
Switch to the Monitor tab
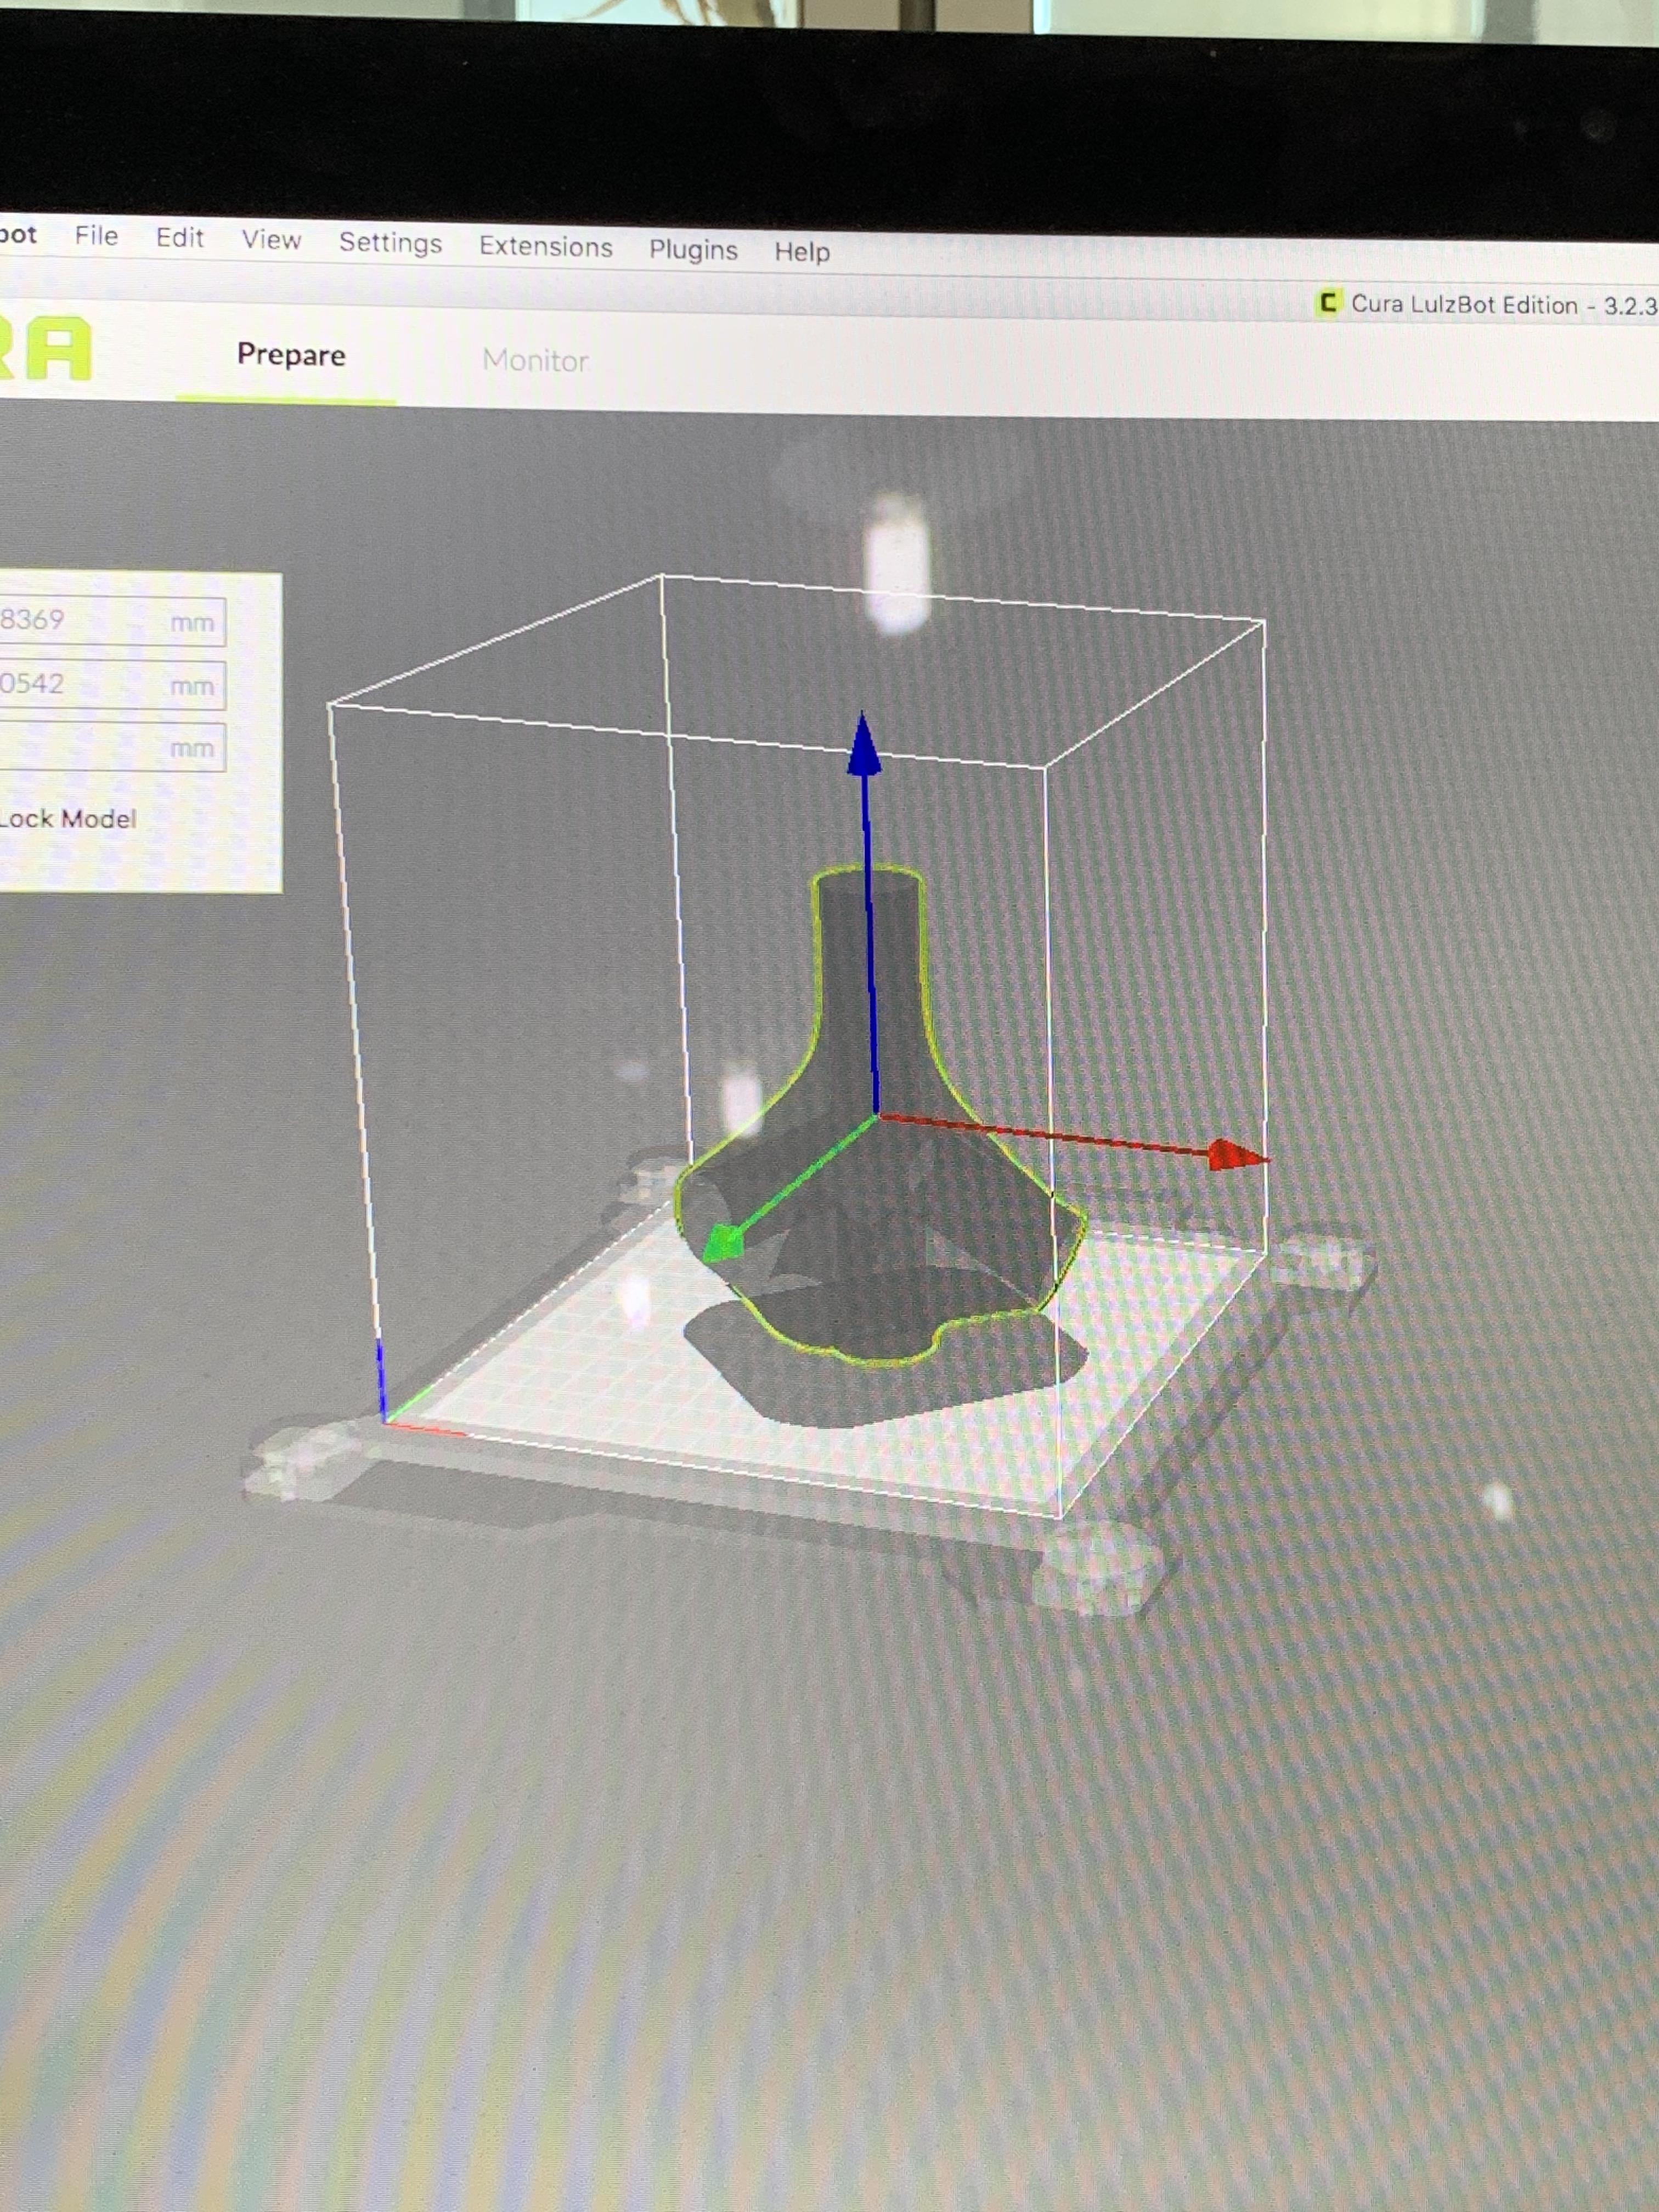tap(535, 360)
